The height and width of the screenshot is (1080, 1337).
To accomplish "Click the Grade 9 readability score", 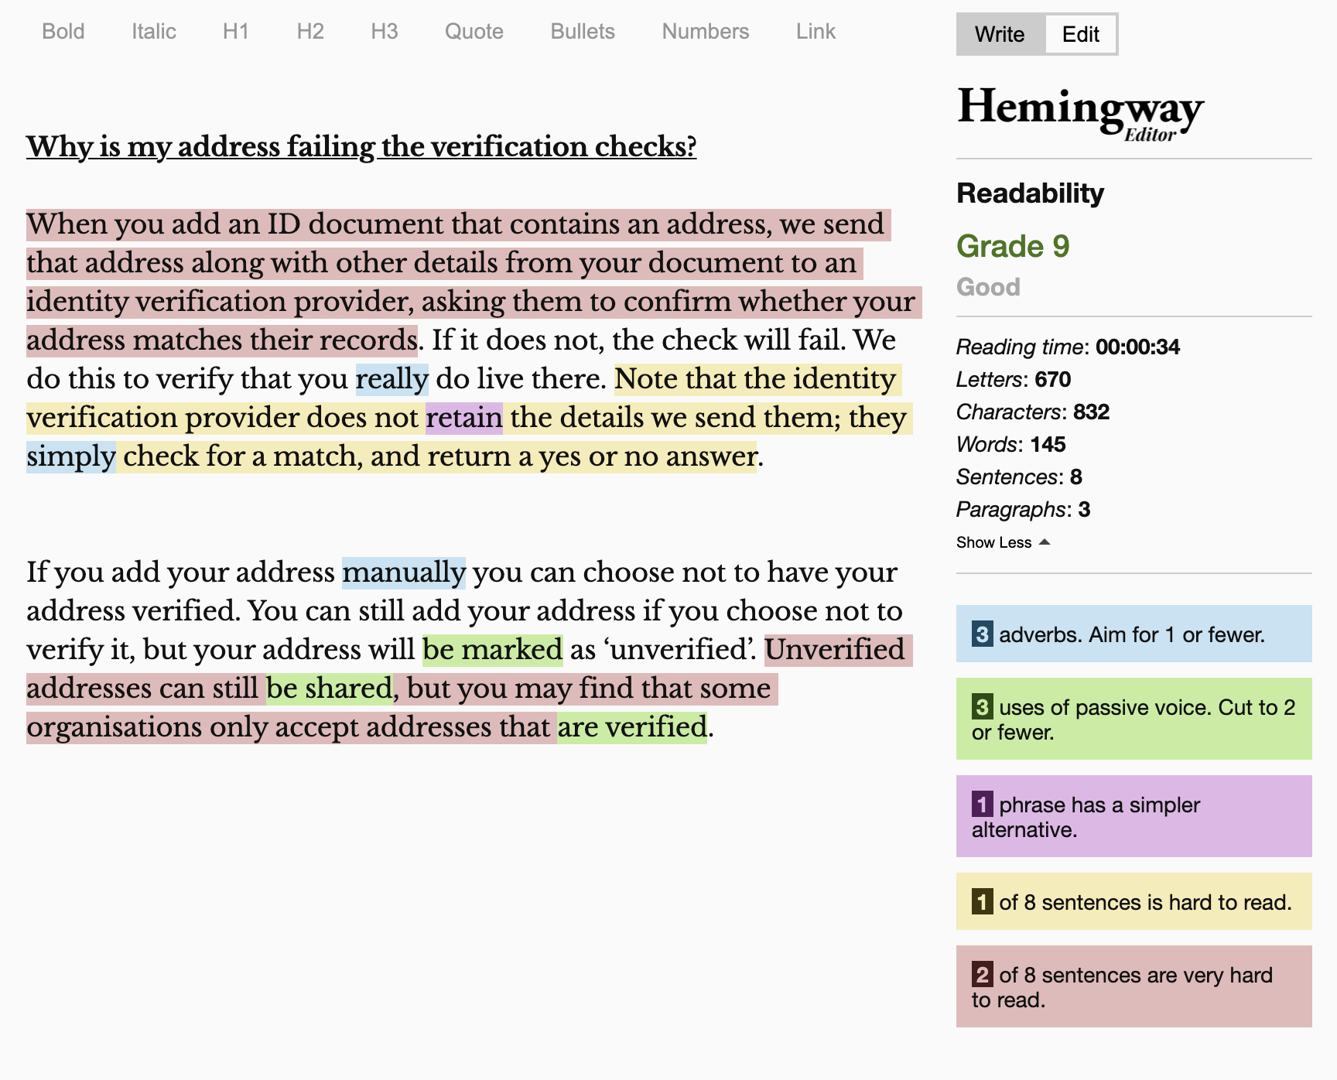I will [x=1013, y=246].
